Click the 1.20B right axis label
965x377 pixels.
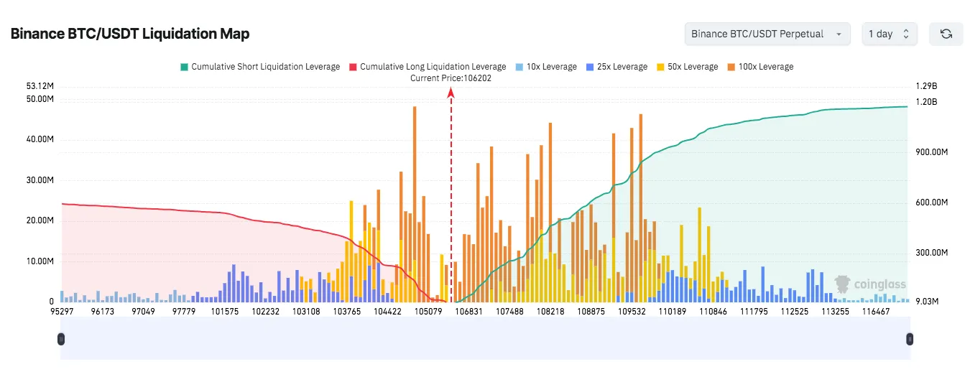coord(927,102)
